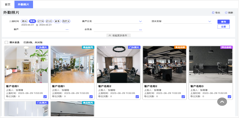Click the 客户名称3 title text
This screenshot has width=239, height=118.
(x=197, y=86)
